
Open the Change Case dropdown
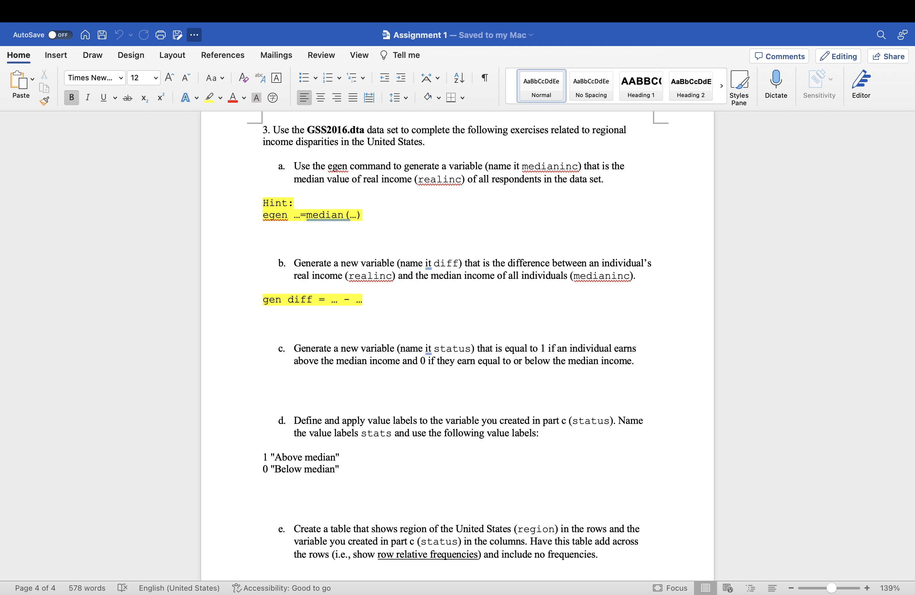pyautogui.click(x=215, y=78)
